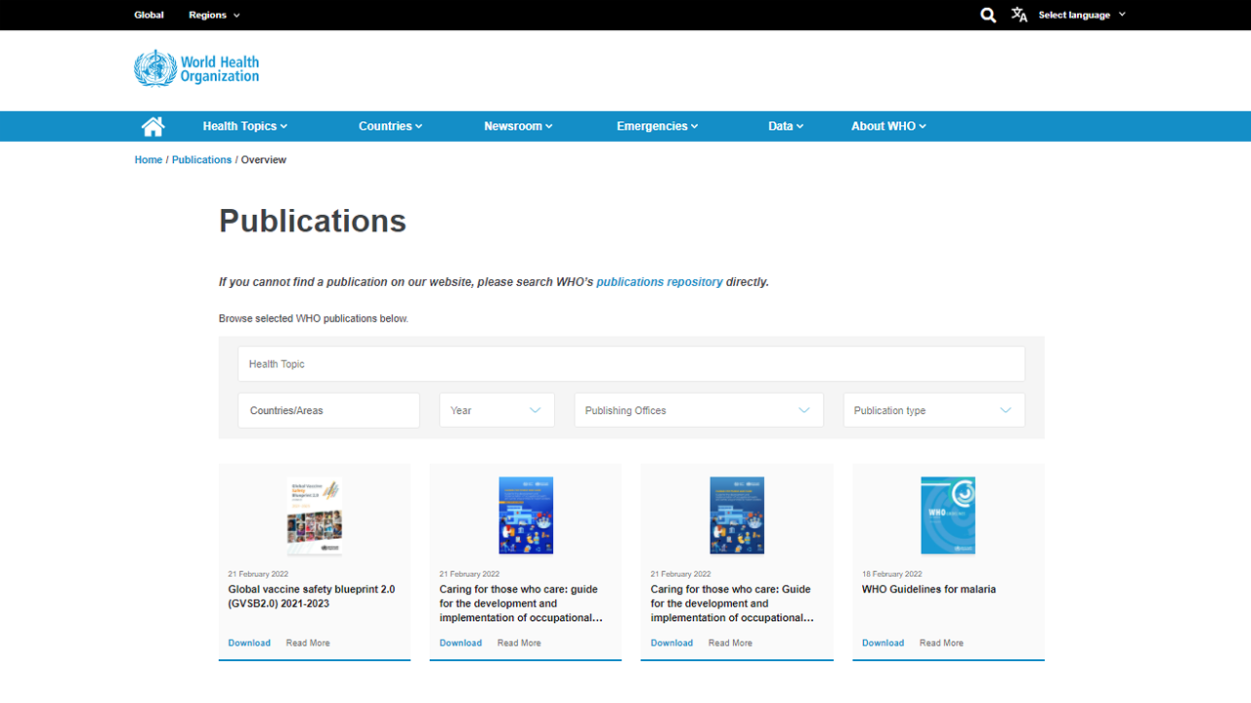Select the Global link in top bar
This screenshot has width=1251, height=703.
(x=150, y=15)
